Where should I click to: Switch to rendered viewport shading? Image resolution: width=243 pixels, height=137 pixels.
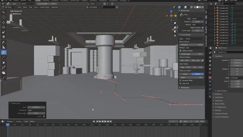pos(202,7)
